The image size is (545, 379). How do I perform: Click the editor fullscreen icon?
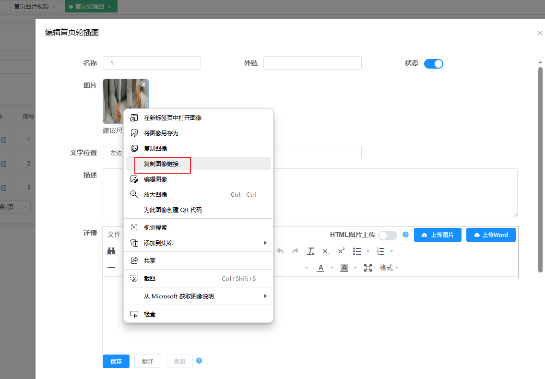pyautogui.click(x=368, y=268)
